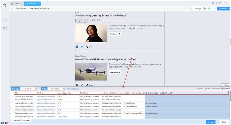The image size is (231, 125).
Task: Select the Title_link column header
Action: [x=47, y=93]
